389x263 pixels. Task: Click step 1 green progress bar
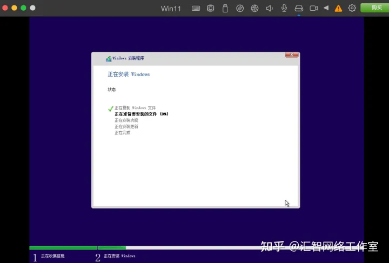tap(63, 248)
